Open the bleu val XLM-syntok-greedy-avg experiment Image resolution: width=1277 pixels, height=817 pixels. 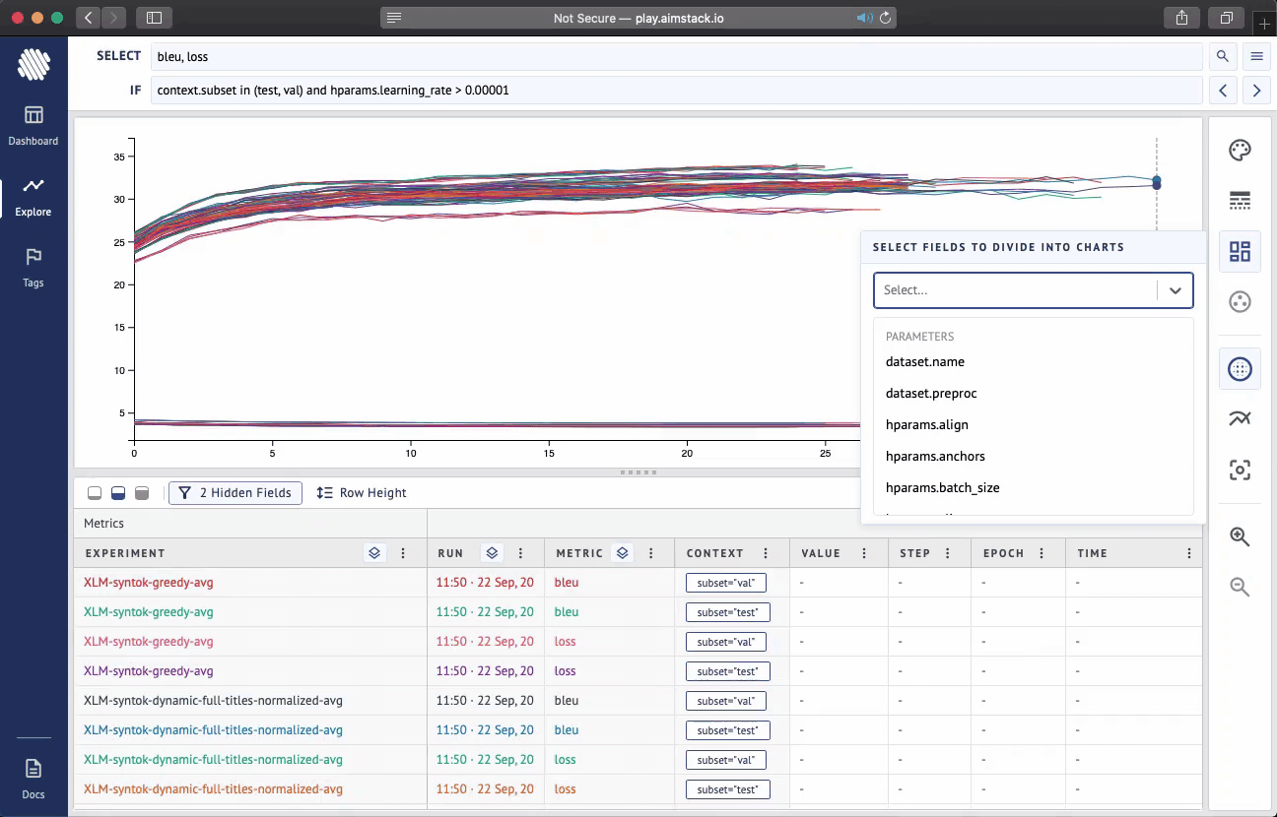pyautogui.click(x=149, y=583)
